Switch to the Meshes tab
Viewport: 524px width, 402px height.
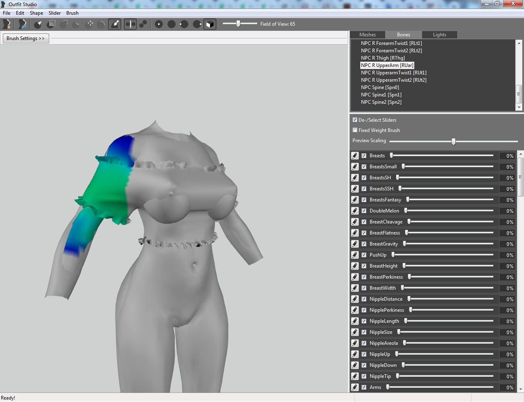(x=368, y=35)
